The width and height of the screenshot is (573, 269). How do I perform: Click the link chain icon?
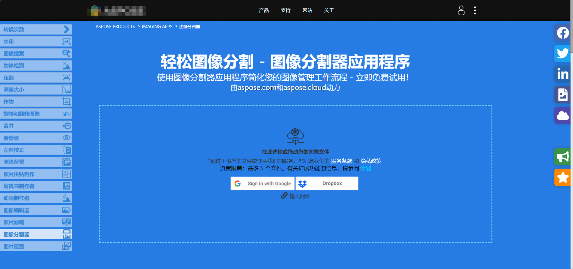click(x=284, y=196)
